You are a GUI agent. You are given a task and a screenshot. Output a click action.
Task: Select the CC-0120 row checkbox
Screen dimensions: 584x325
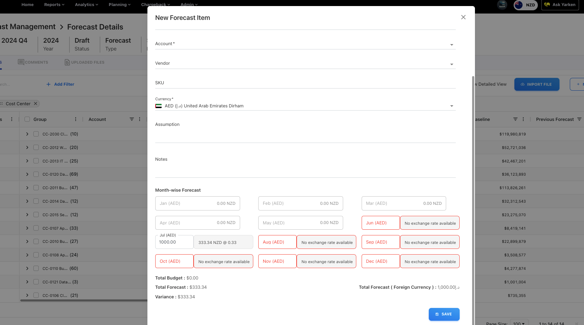tap(36, 174)
